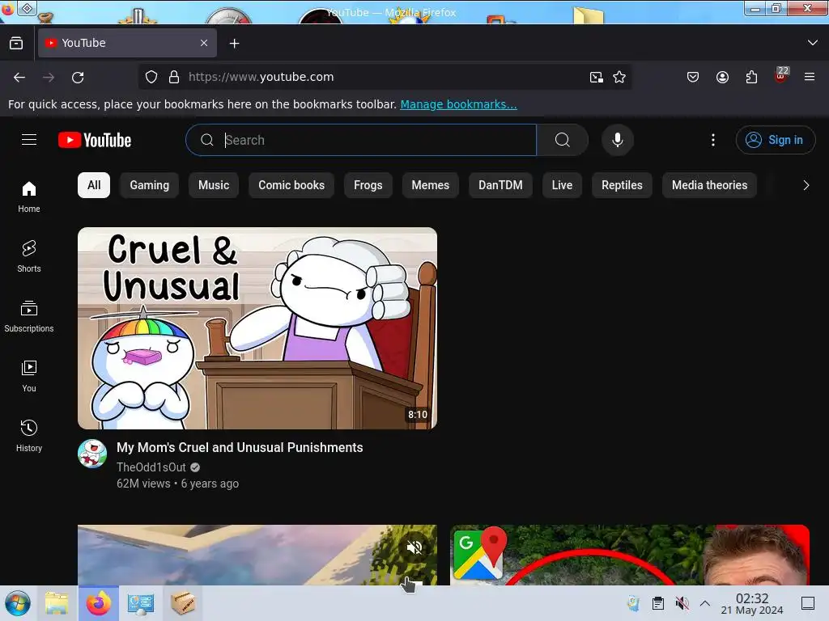Save to Pocket icon
This screenshot has width=829, height=621.
693,77
